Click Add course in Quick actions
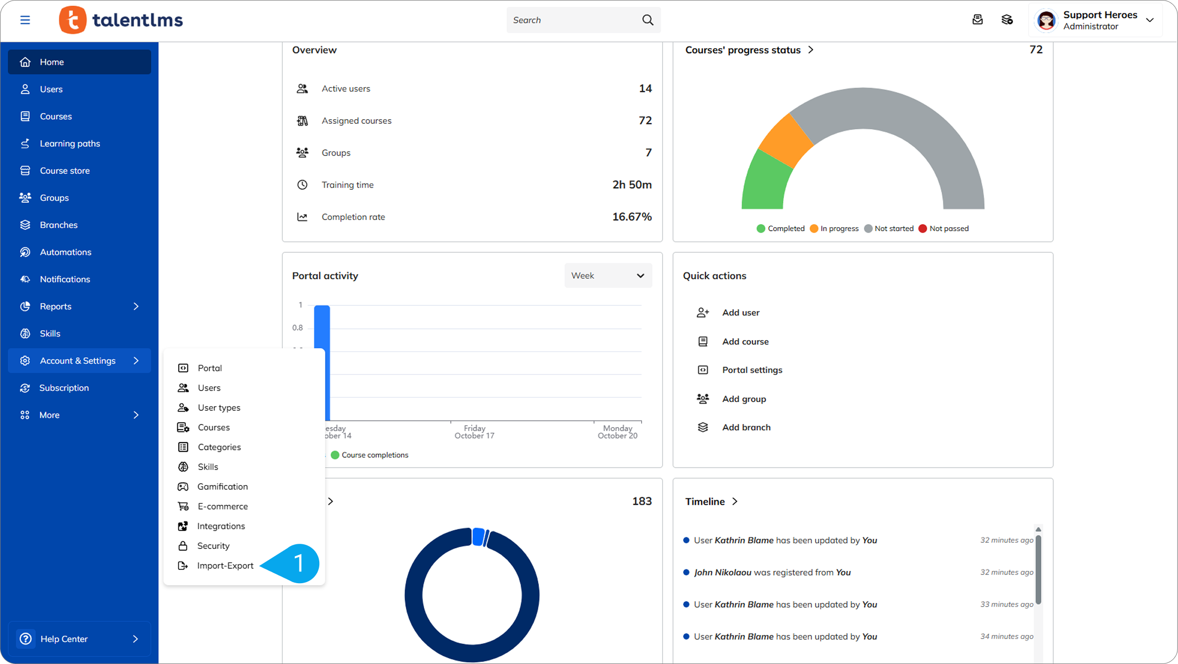 pyautogui.click(x=745, y=341)
